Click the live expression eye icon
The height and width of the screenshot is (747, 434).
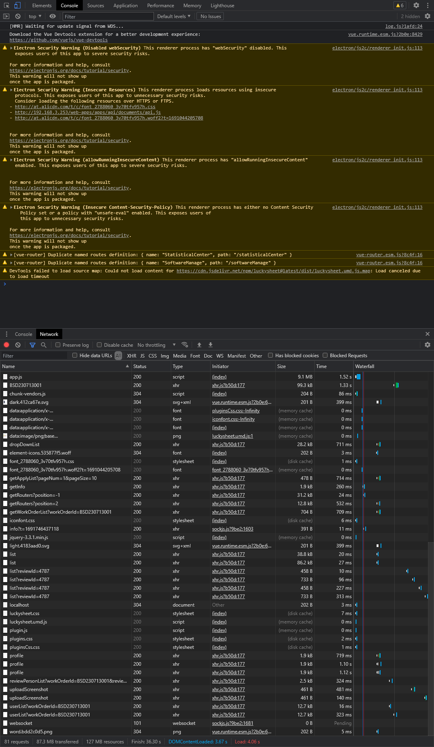tap(53, 16)
